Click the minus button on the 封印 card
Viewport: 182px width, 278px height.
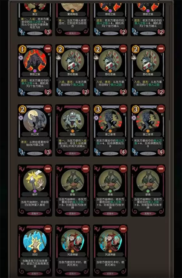click(48, 229)
